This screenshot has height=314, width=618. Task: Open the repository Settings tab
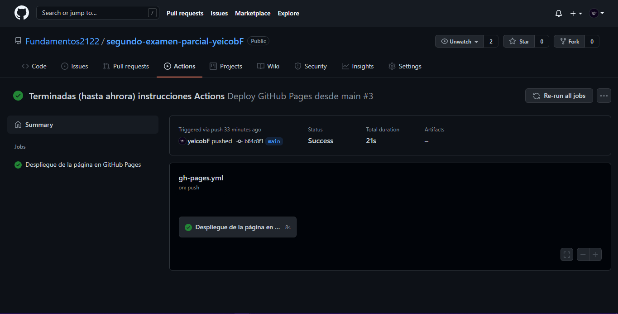[x=405, y=66]
